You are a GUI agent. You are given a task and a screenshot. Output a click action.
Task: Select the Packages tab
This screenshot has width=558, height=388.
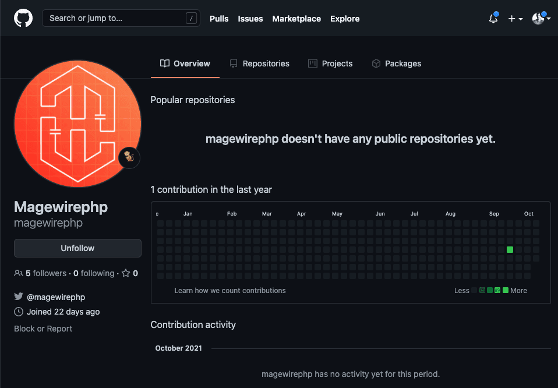396,64
